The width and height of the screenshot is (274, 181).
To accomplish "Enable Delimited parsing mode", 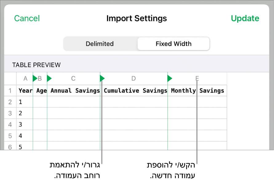I will (100, 44).
